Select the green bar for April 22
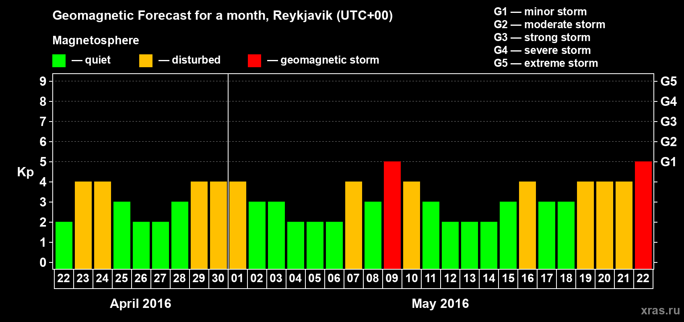This screenshot has height=322, width=684. (64, 245)
